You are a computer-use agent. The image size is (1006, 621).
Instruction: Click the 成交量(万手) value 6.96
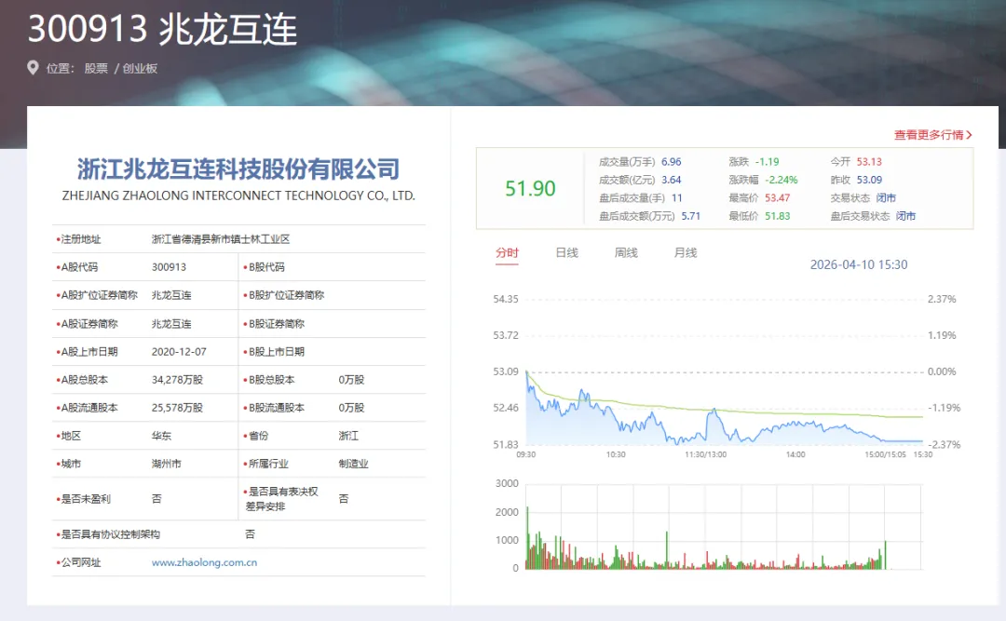671,162
